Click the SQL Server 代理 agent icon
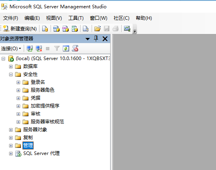The height and width of the screenshot is (170, 216). [x=18, y=153]
